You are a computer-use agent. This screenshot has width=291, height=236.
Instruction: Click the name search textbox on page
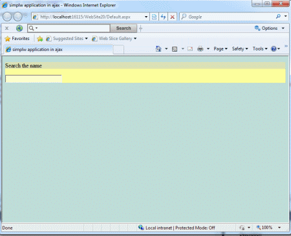34,79
